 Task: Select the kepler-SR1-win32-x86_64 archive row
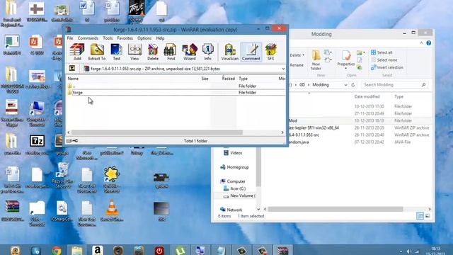(360, 127)
